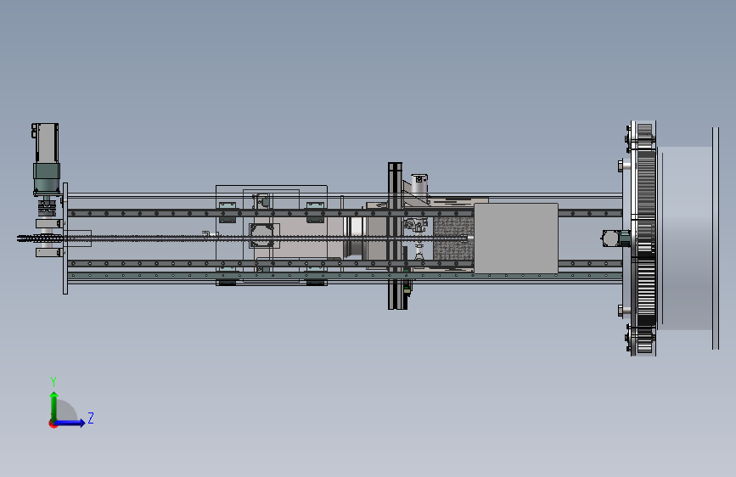736x477 pixels.
Task: Select the textured mesh block left of the gray box
Action: tap(453, 239)
